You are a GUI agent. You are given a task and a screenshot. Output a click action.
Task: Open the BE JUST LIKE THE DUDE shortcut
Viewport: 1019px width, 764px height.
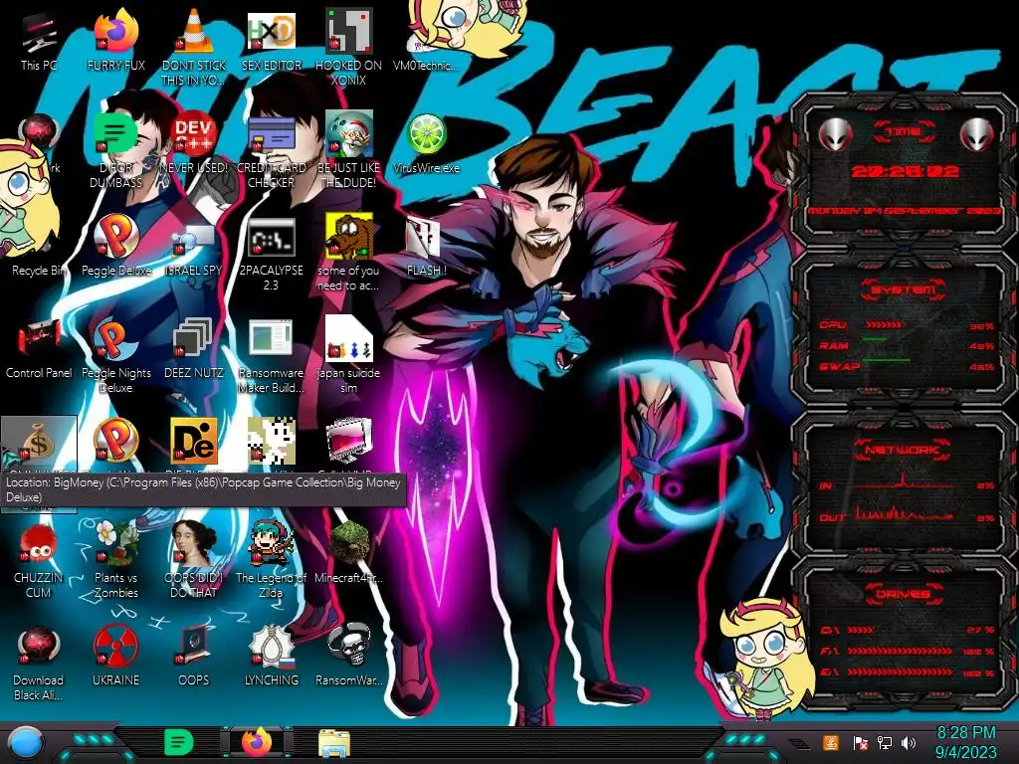click(348, 151)
